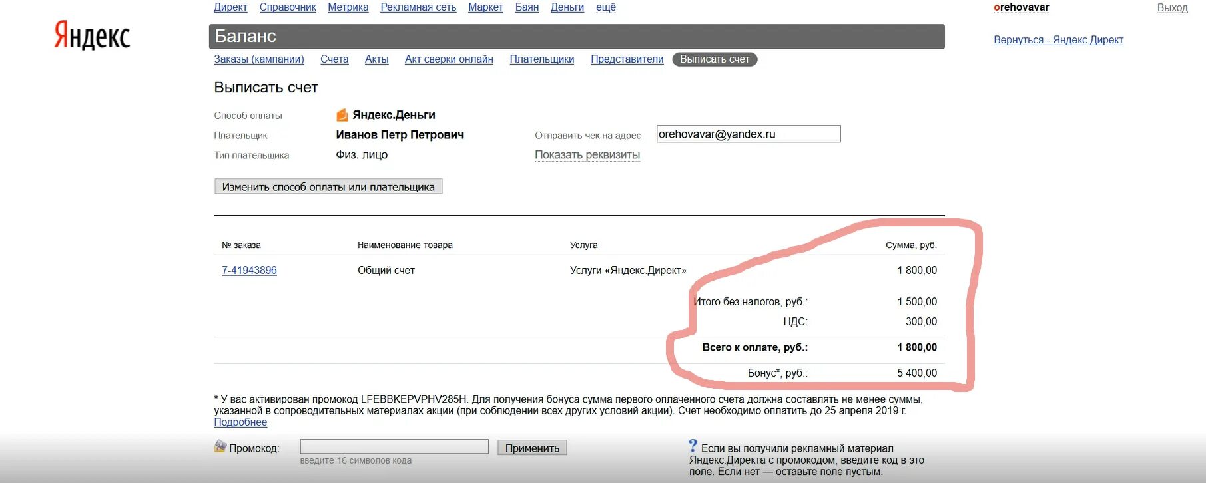Click the НДС value 300,00
This screenshot has width=1206, height=483.
click(921, 322)
